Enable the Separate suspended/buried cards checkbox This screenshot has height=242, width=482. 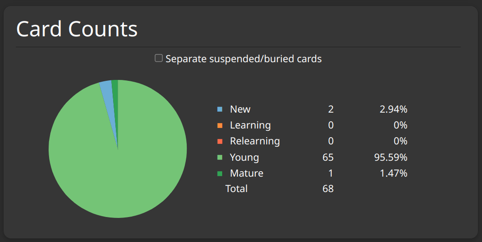click(159, 58)
